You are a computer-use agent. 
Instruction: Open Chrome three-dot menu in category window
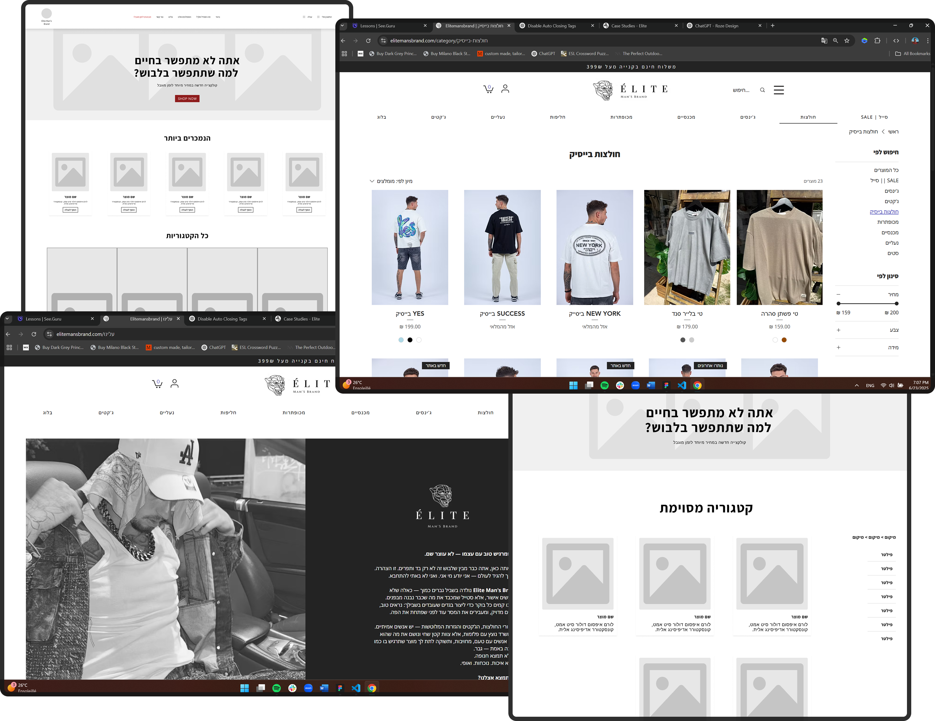coord(928,41)
